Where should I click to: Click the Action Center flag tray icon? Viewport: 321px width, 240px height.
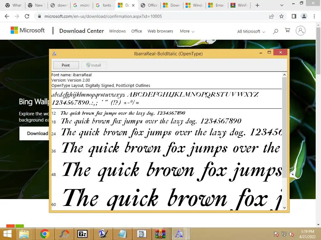point(276,234)
